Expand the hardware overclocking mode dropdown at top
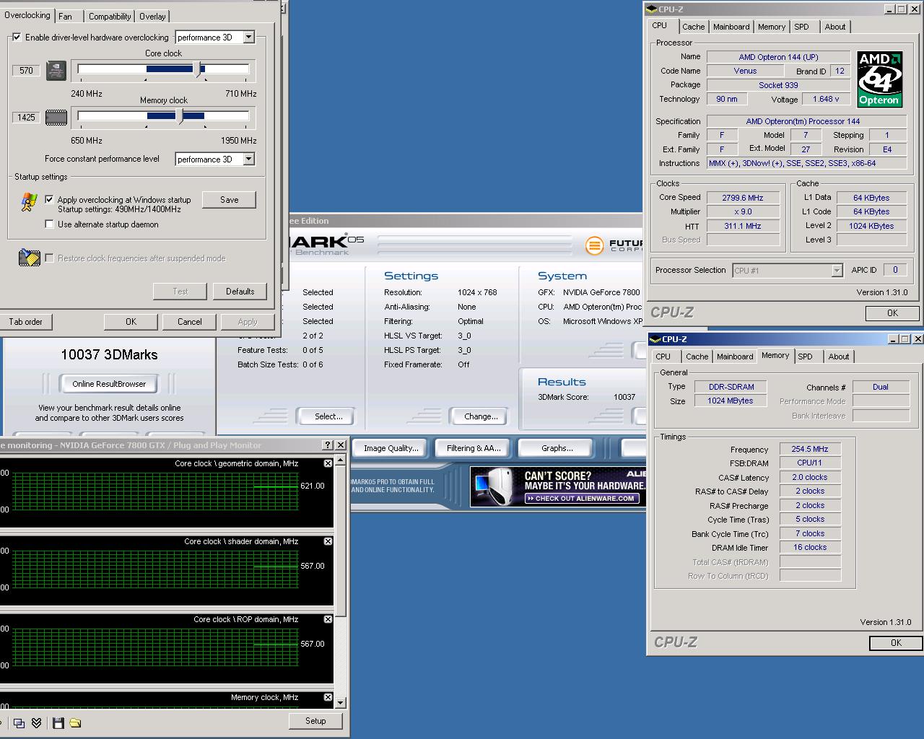 tap(248, 38)
